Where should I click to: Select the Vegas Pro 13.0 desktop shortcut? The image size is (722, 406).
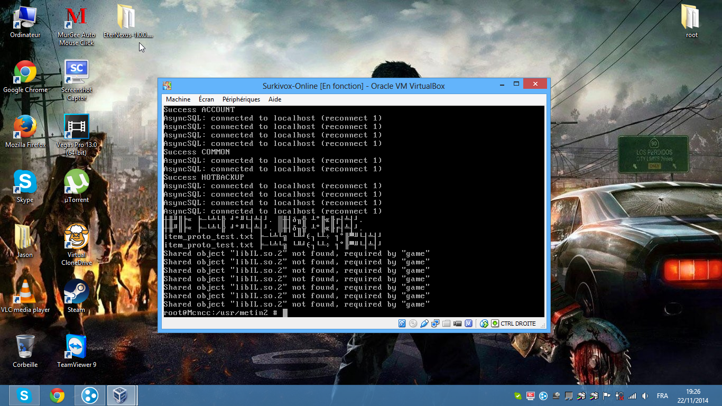click(x=77, y=135)
